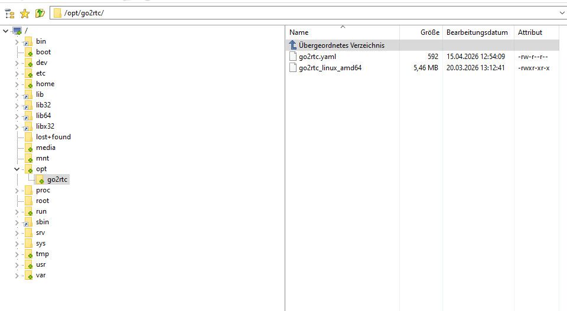Expand the lib folder
Image resolution: width=567 pixels, height=311 pixels.
click(17, 95)
